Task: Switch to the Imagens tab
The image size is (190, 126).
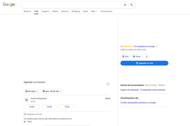Action: pyautogui.click(x=45, y=11)
